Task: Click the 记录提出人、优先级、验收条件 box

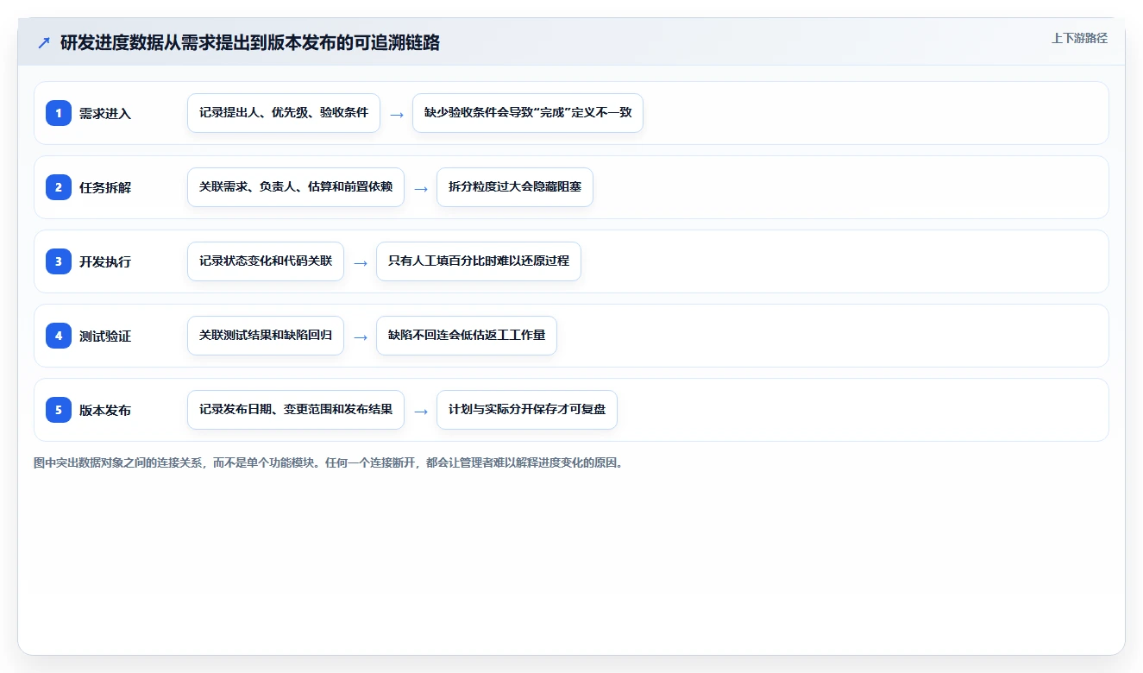Action: pyautogui.click(x=284, y=113)
